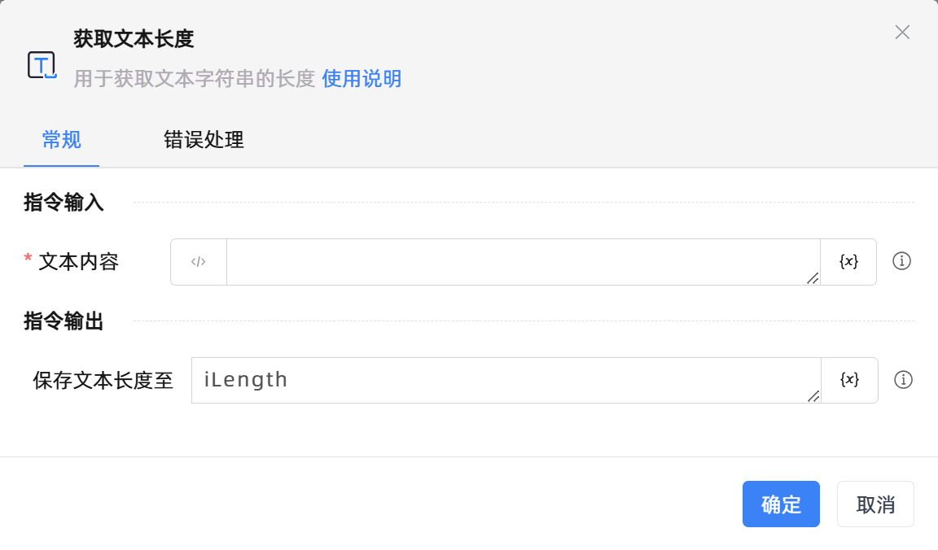
Task: Click the info icon beside 文本内容
Action: pyautogui.click(x=901, y=261)
